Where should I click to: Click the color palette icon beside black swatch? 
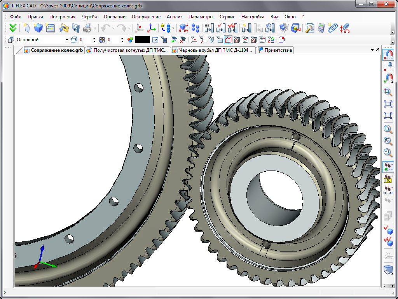[130, 40]
